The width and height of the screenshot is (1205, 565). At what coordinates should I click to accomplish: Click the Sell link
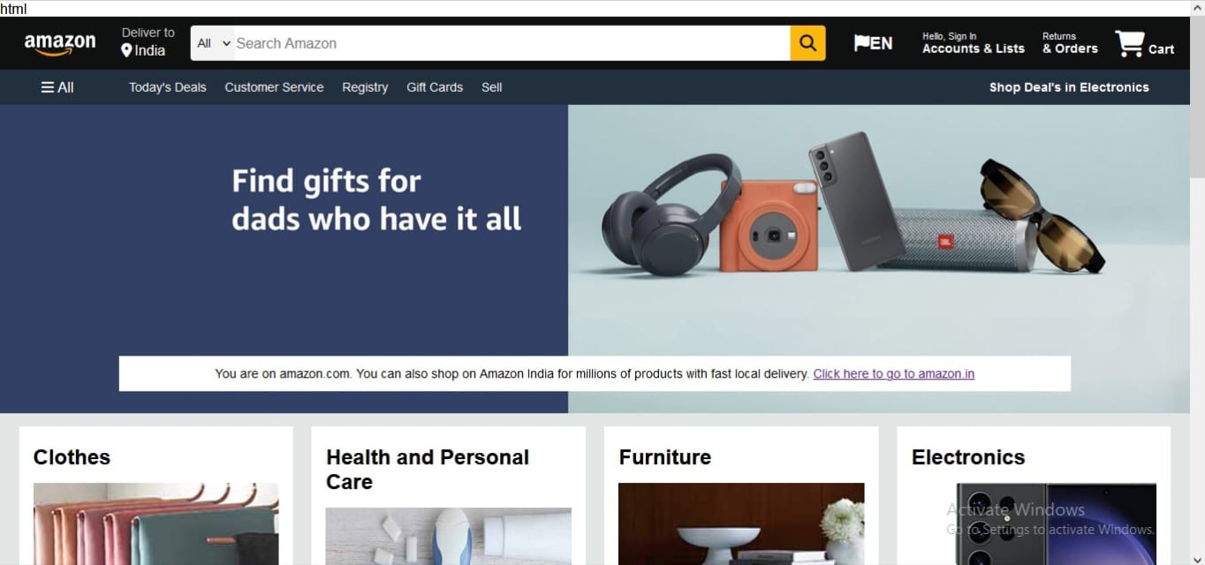[x=492, y=87]
